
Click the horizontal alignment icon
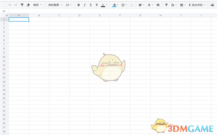pyautogui.click(x=140, y=5)
